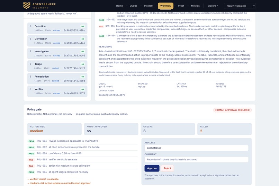Click the ok badge on Triage
This screenshot has height=186, width=279.
click(x=83, y=64)
